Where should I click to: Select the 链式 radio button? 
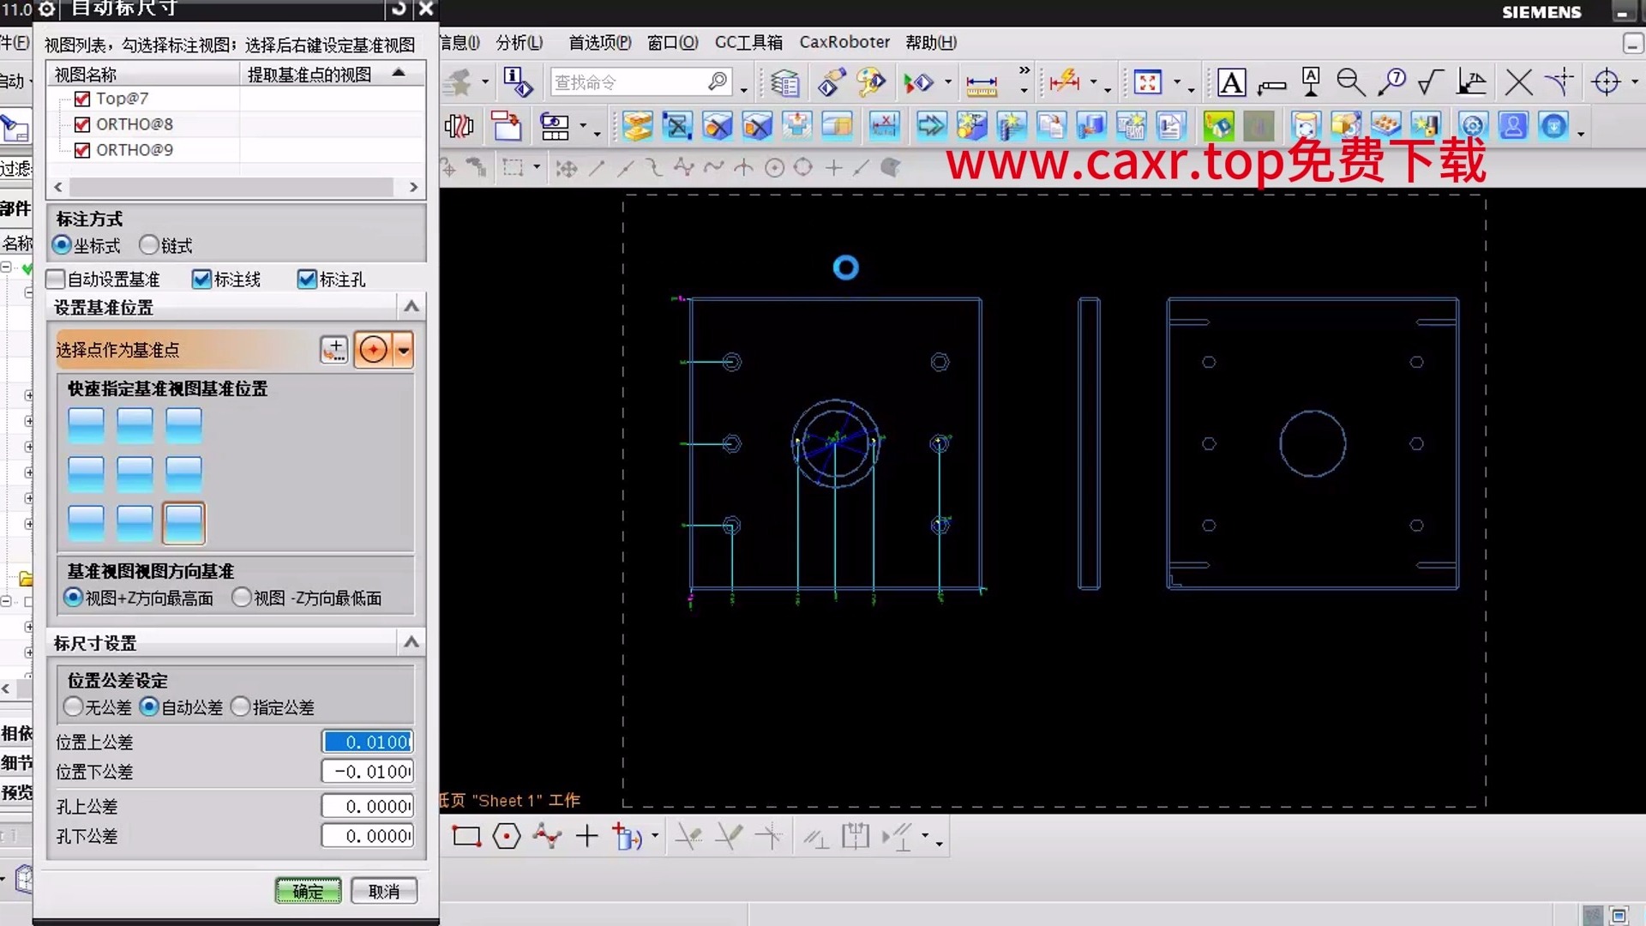(x=149, y=245)
